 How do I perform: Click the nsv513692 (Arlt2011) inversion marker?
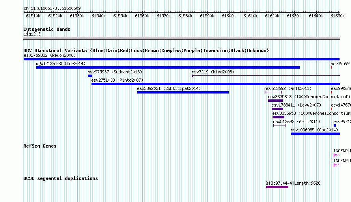point(273,92)
